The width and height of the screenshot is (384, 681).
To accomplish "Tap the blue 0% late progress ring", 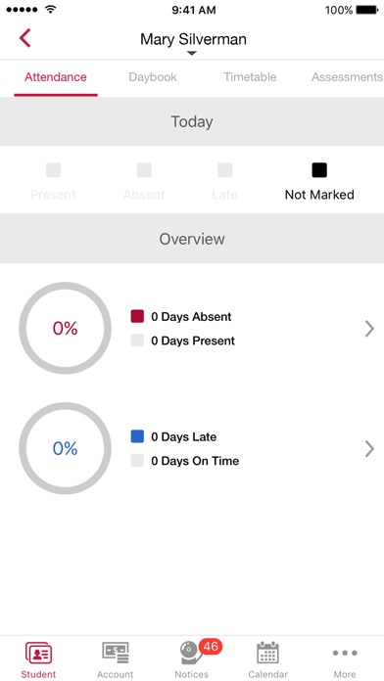I will tap(66, 448).
